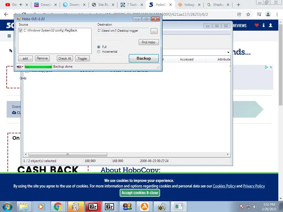Open the destination browse ellipsis button
The image size is (283, 212).
[x=154, y=31]
